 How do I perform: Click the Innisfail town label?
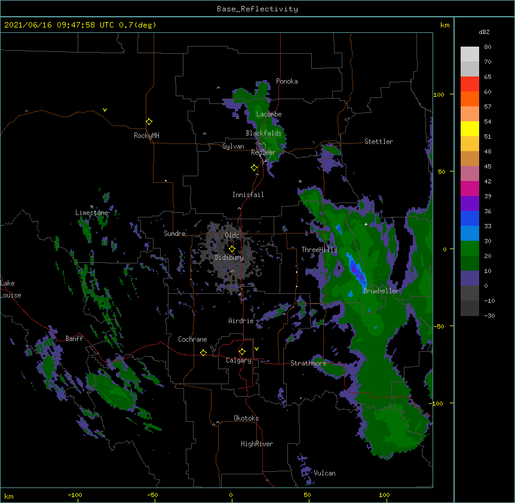pos(248,195)
